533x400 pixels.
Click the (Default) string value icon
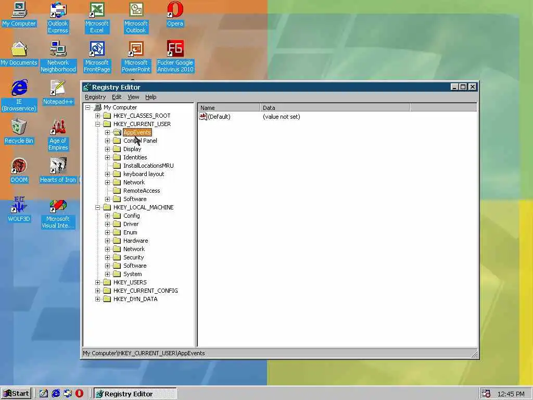[x=203, y=117]
